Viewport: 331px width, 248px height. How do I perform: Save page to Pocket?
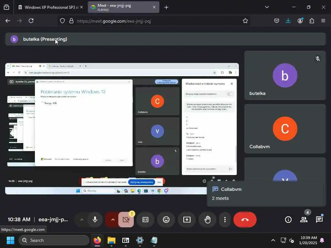click(x=277, y=21)
